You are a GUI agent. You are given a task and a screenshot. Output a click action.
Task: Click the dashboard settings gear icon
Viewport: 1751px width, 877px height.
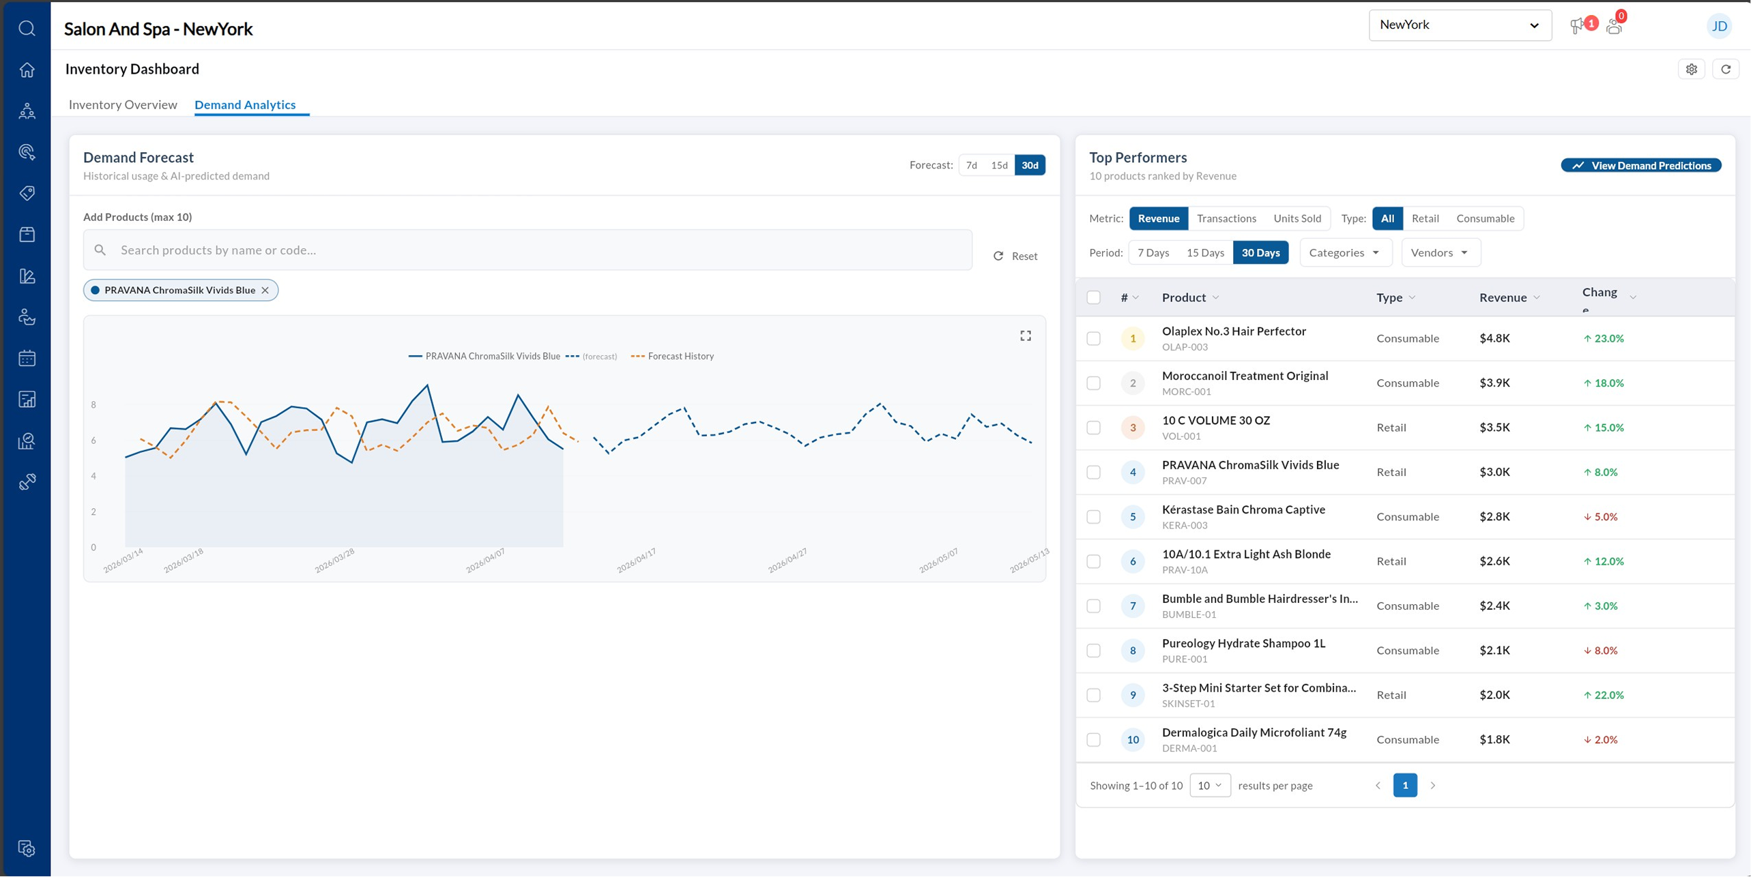click(x=1691, y=69)
